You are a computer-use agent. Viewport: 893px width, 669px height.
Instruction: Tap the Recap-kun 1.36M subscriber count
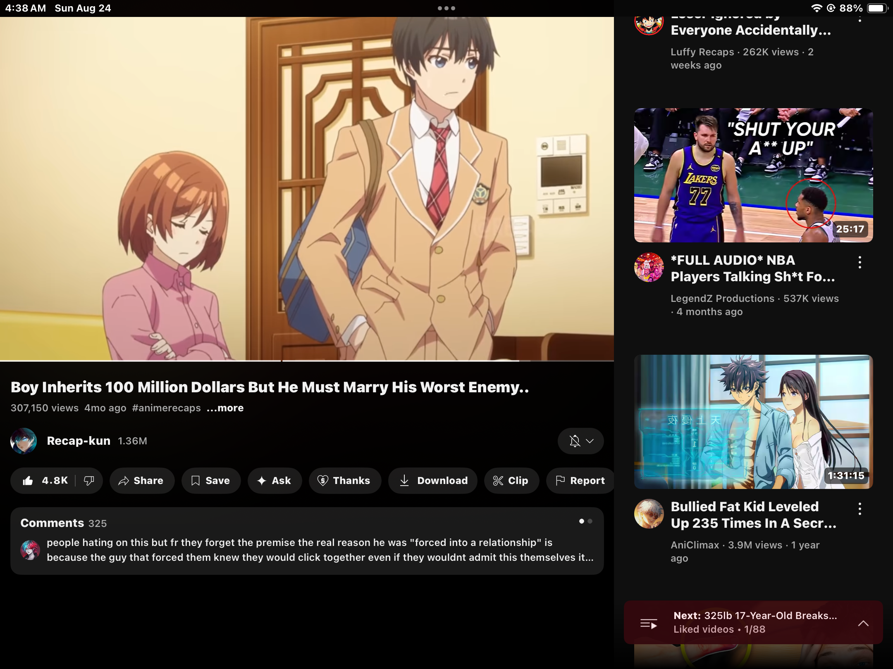[133, 441]
